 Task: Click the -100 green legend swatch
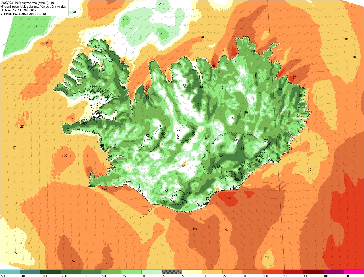[91, 271]
